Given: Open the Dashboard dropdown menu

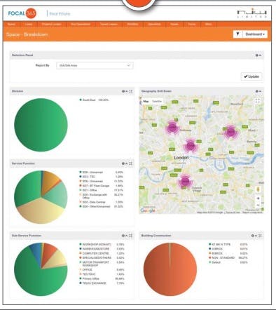Looking at the screenshot, I should pyautogui.click(x=255, y=34).
